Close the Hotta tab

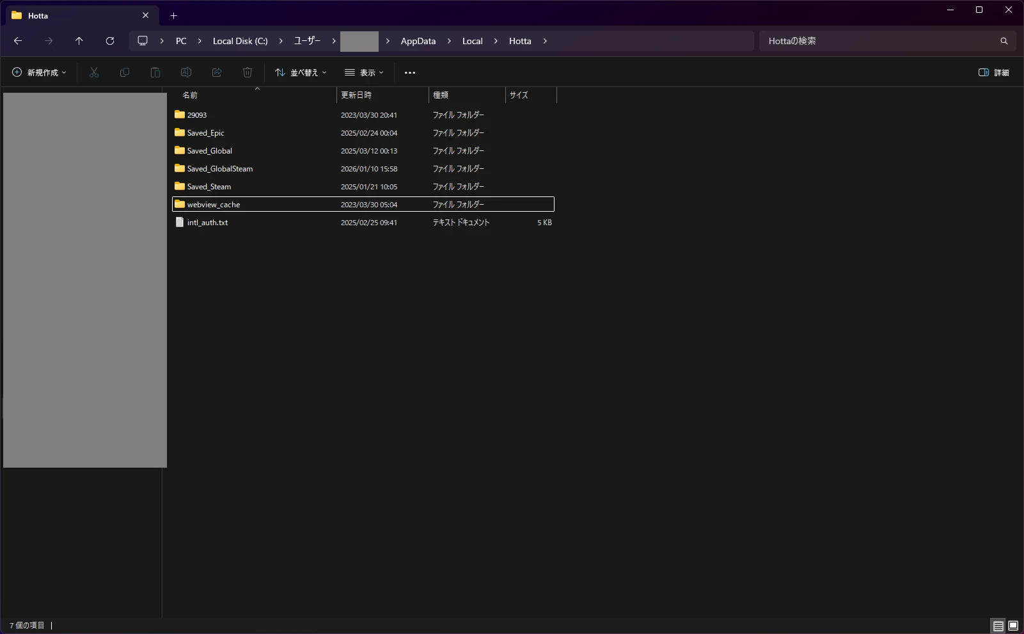[146, 15]
